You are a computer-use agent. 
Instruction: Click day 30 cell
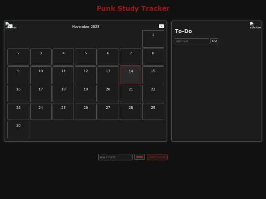click(x=18, y=129)
